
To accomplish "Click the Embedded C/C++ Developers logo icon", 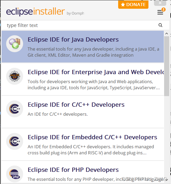I will pyautogui.click(x=15, y=141).
